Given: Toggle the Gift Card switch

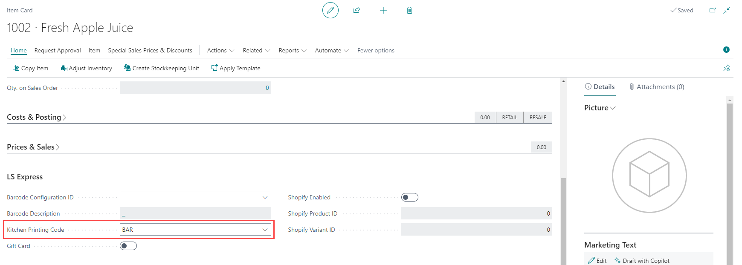Looking at the screenshot, I should (x=128, y=246).
